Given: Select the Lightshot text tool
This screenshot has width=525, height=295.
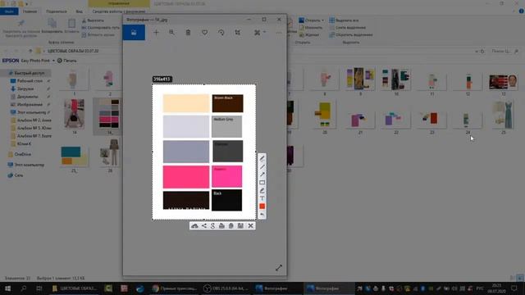Looking at the screenshot, I should pos(262,198).
